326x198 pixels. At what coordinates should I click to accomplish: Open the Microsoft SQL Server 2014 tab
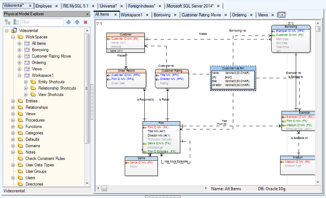190,6
